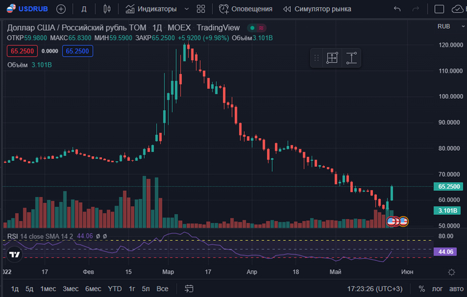The height and width of the screenshot is (297, 467).
Task: Open chart settings gear on time axis
Action: [452, 272]
